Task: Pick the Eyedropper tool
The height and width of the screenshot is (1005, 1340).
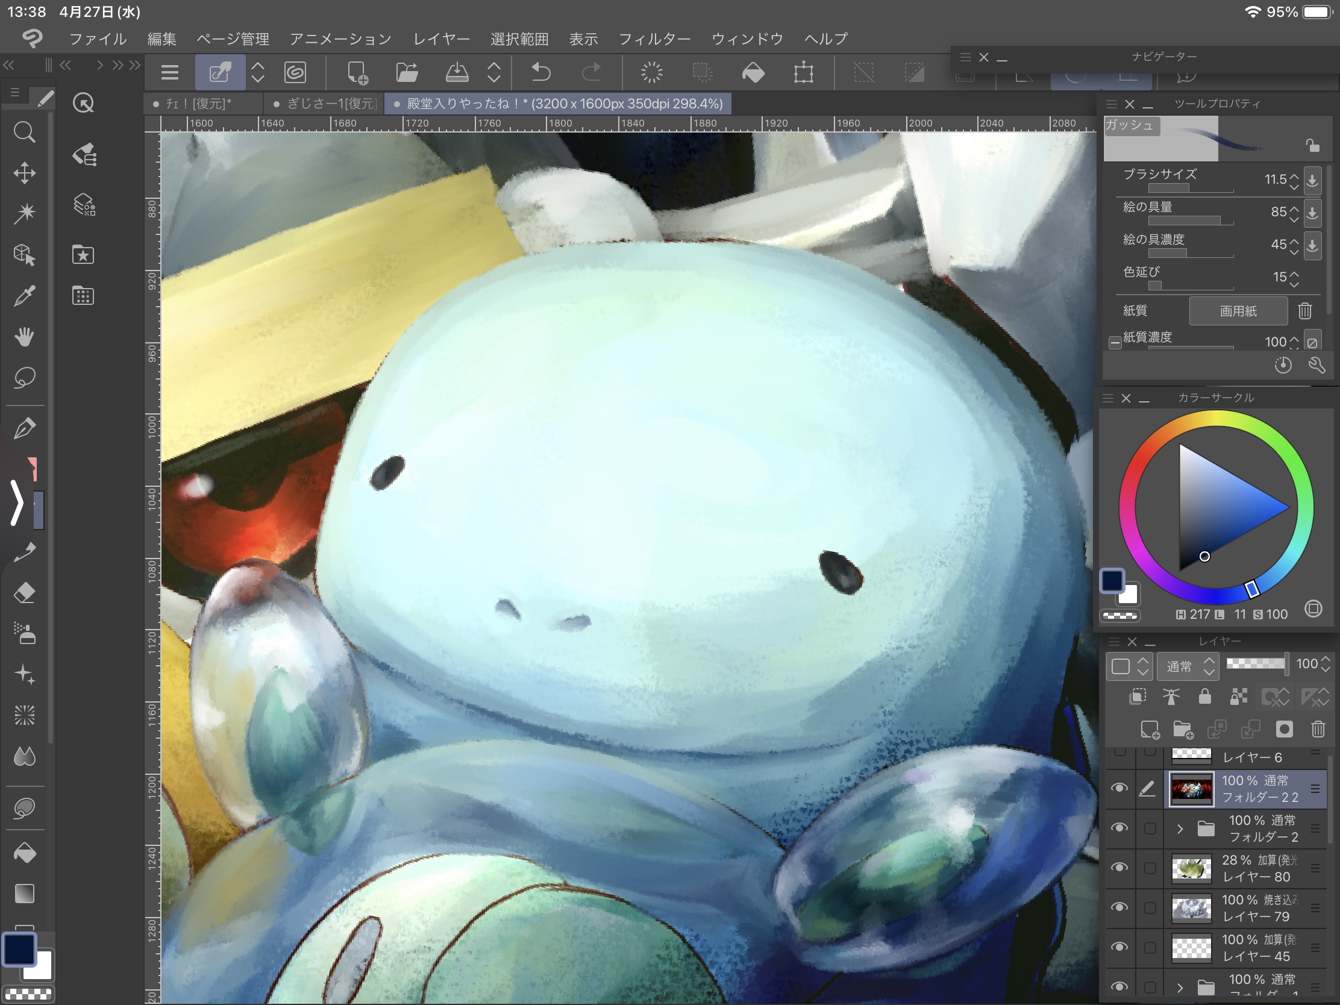Action: pos(24,296)
